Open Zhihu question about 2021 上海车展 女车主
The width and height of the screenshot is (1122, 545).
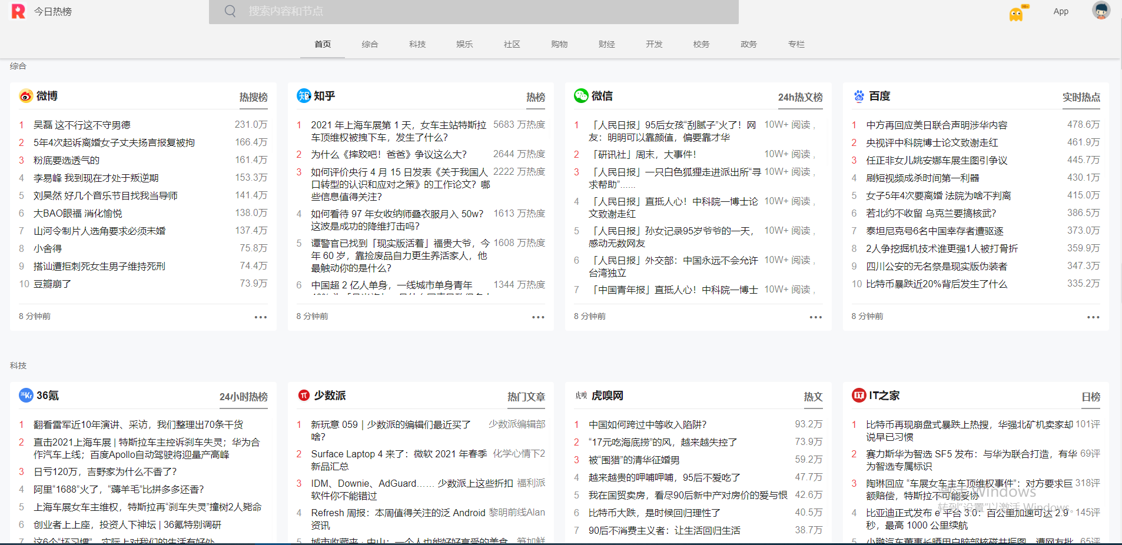399,131
